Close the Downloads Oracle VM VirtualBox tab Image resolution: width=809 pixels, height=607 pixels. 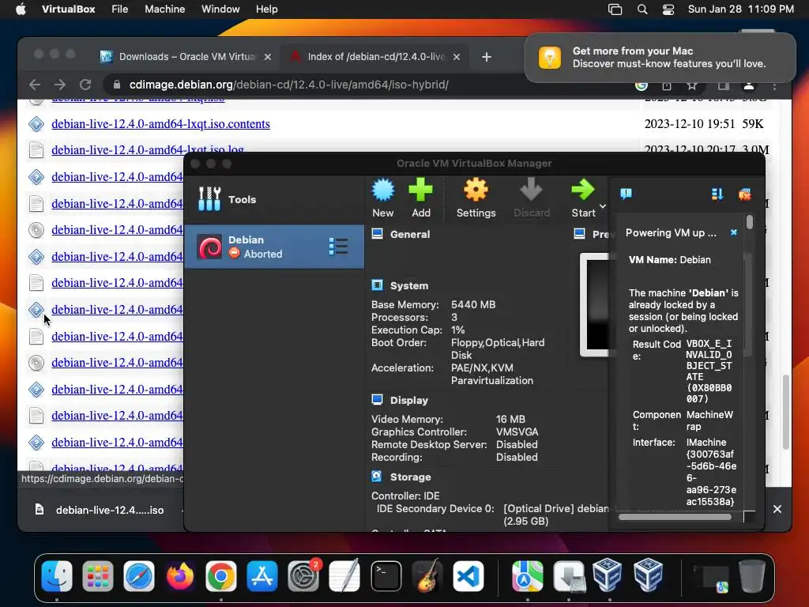268,57
